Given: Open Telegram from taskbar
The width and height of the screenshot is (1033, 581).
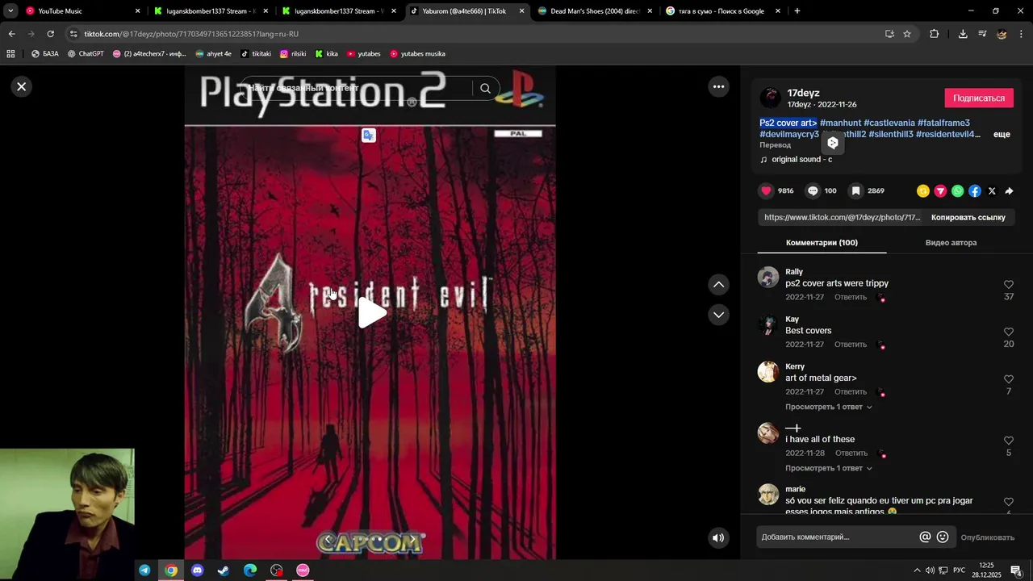Looking at the screenshot, I should tap(144, 571).
